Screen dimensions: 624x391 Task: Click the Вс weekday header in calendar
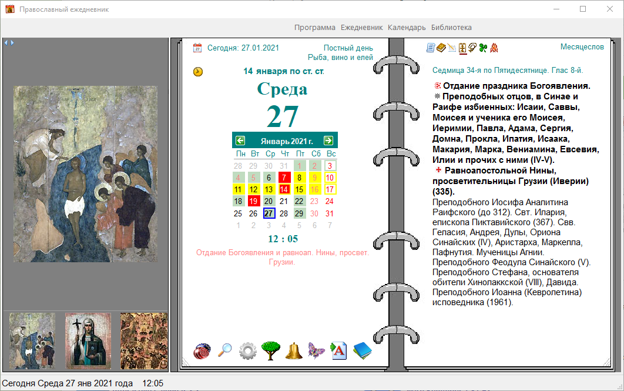(x=331, y=153)
